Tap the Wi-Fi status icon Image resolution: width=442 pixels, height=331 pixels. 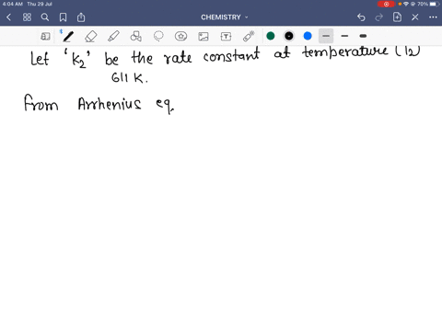[x=406, y=4]
